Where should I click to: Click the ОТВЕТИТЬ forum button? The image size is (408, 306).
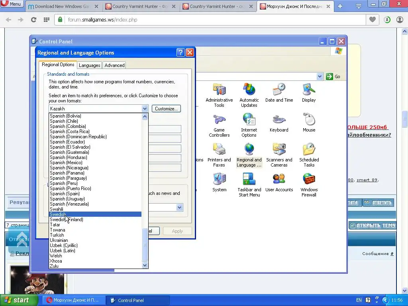click(379, 203)
